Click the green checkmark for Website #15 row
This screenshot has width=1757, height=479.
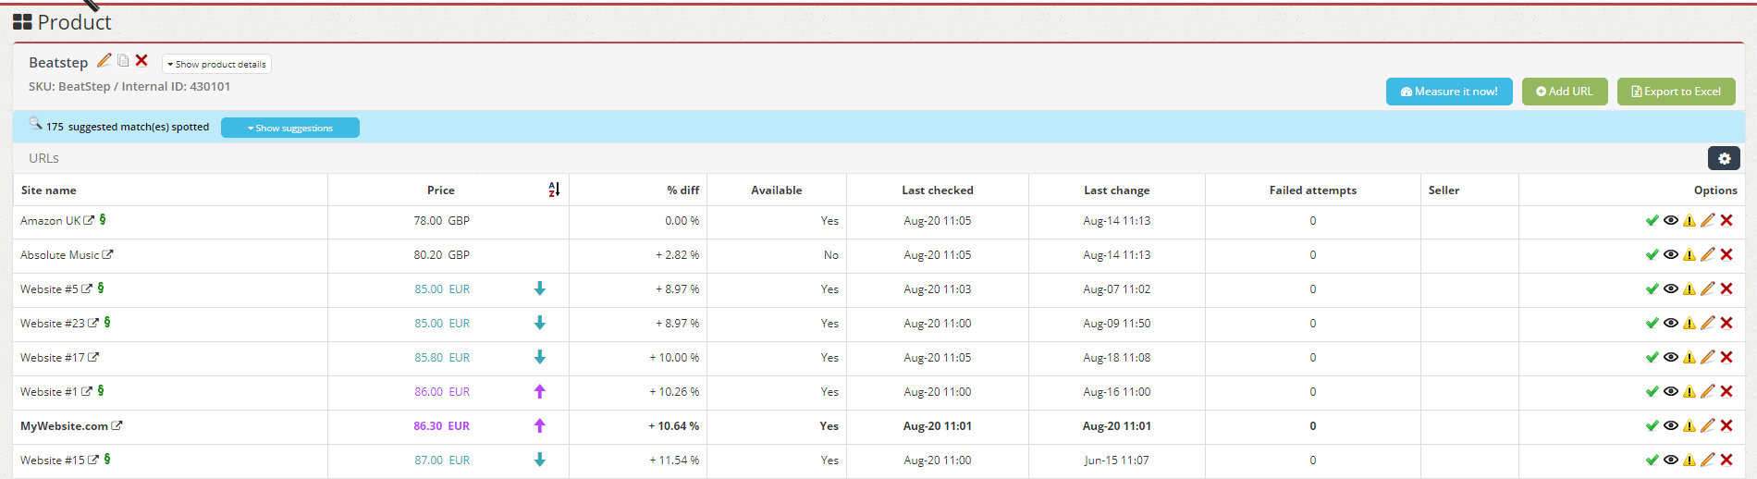(x=1652, y=460)
